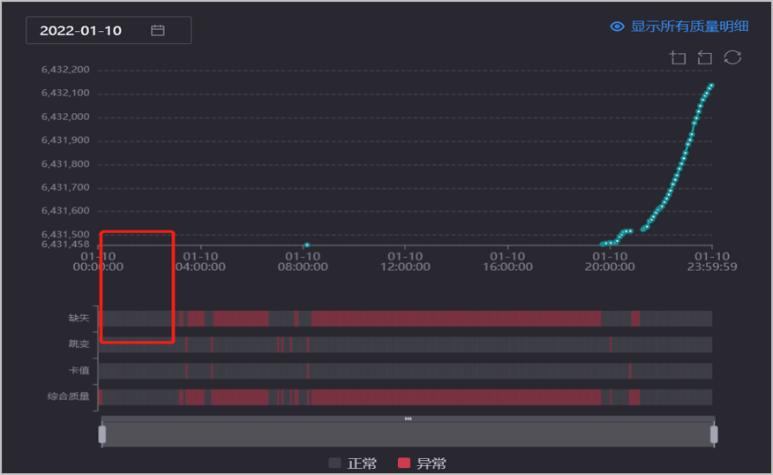Select the 卡值 row label
This screenshot has width=773, height=475.
tap(79, 371)
